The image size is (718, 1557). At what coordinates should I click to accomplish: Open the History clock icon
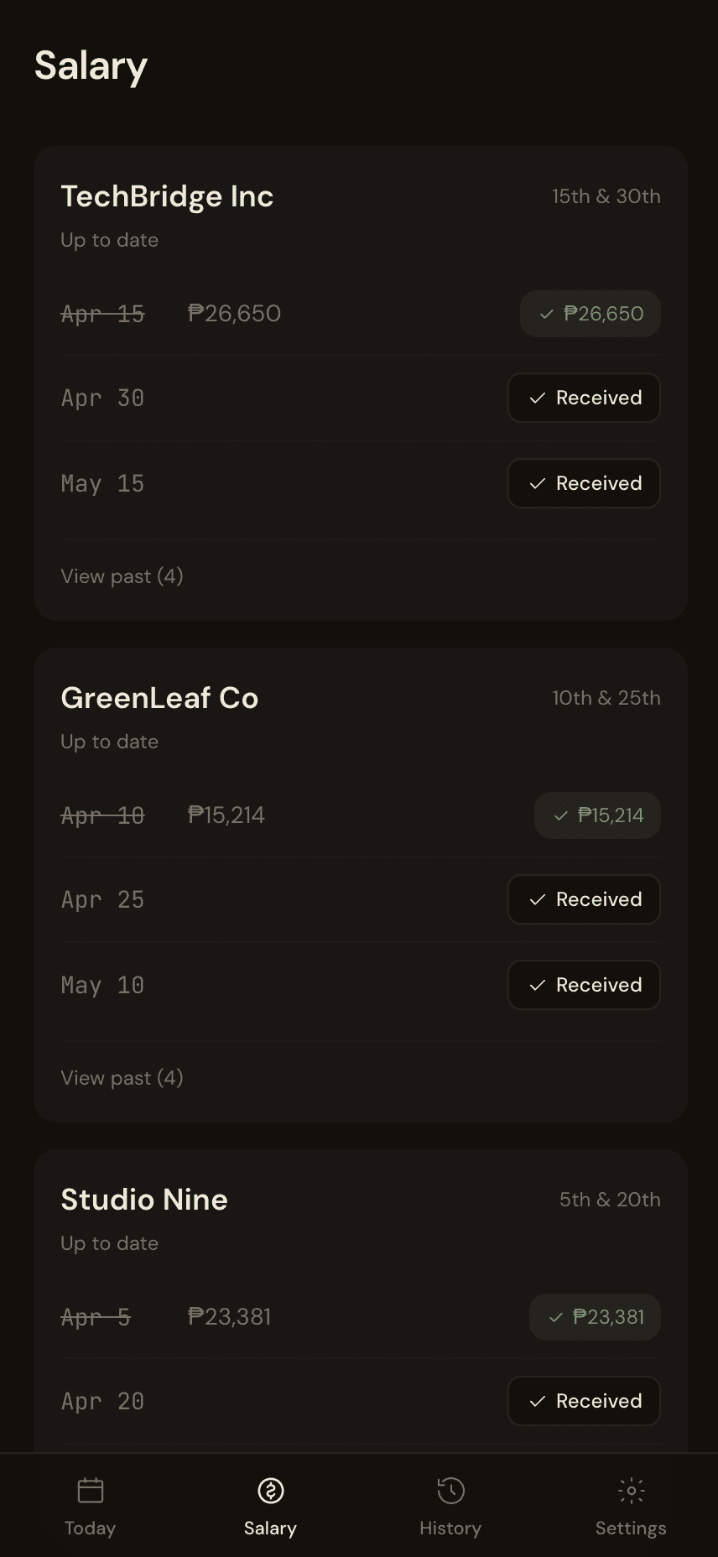coord(450,1491)
